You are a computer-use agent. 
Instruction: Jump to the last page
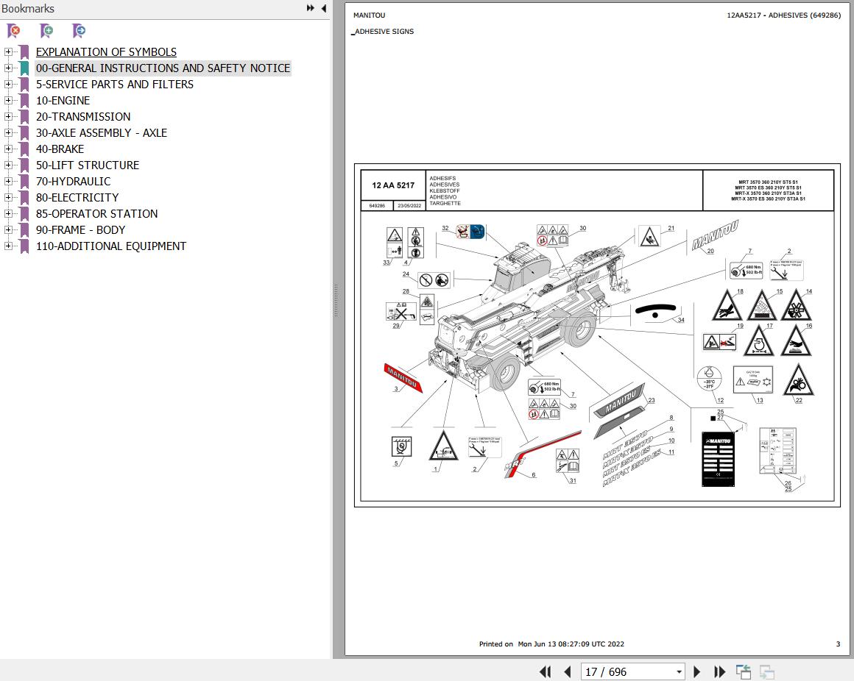(719, 671)
